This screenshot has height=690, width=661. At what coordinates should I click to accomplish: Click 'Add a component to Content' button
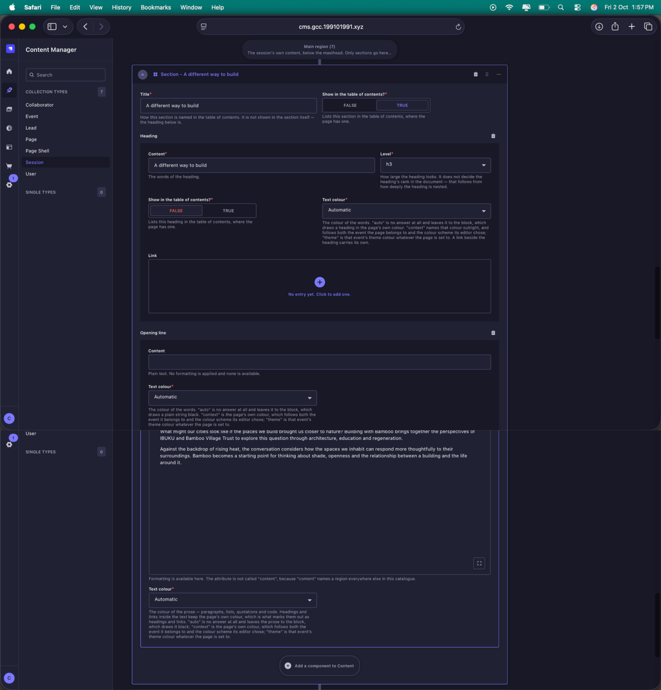click(x=320, y=666)
